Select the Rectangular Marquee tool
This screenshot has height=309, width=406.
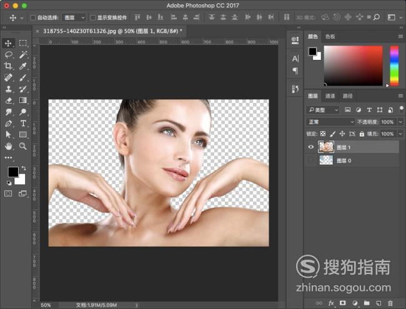[22, 43]
